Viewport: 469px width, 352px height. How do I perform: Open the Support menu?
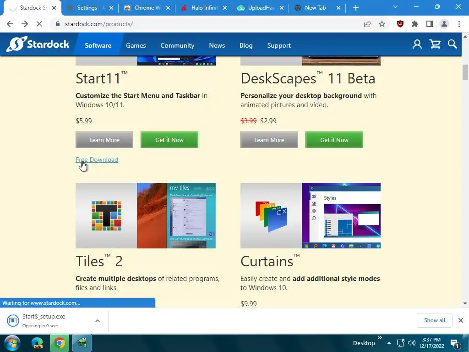pos(279,45)
